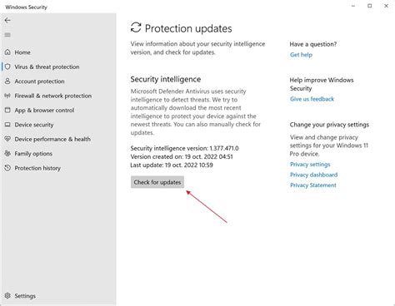Select Virus & threat protection in sidebar

47,67
